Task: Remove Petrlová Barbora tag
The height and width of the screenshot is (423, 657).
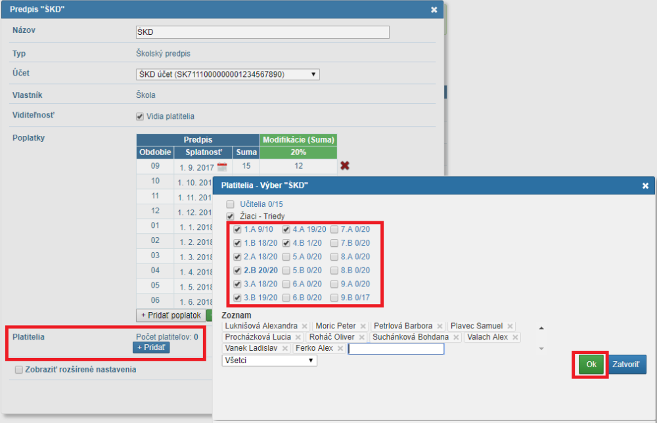Action: tap(440, 326)
